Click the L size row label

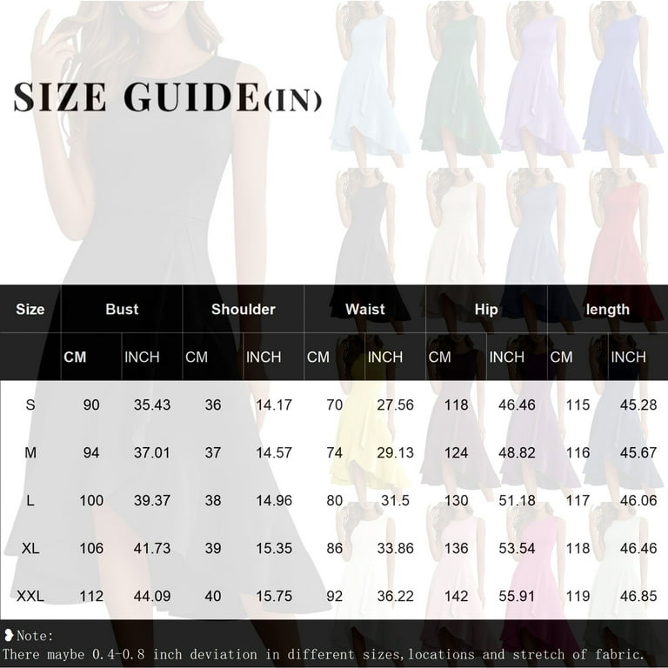tap(30, 500)
